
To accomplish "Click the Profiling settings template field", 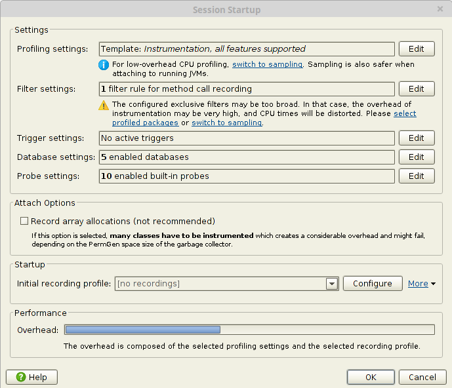I will [x=247, y=49].
